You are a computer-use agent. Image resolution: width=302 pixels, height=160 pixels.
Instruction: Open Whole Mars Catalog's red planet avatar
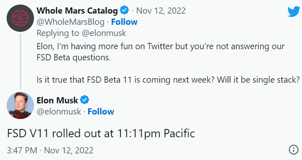pyautogui.click(x=20, y=18)
